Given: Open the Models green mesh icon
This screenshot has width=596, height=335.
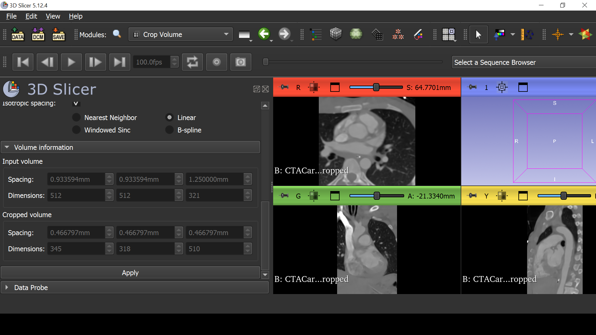Looking at the screenshot, I should coord(356,34).
